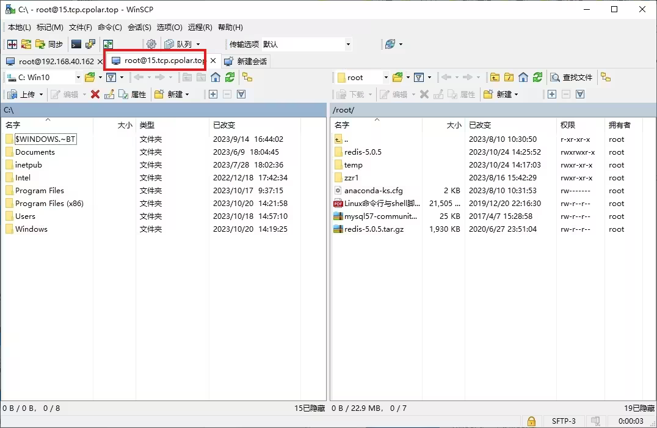Go to remote parent directory icon
Screen dimensions: 657x428
coord(495,77)
